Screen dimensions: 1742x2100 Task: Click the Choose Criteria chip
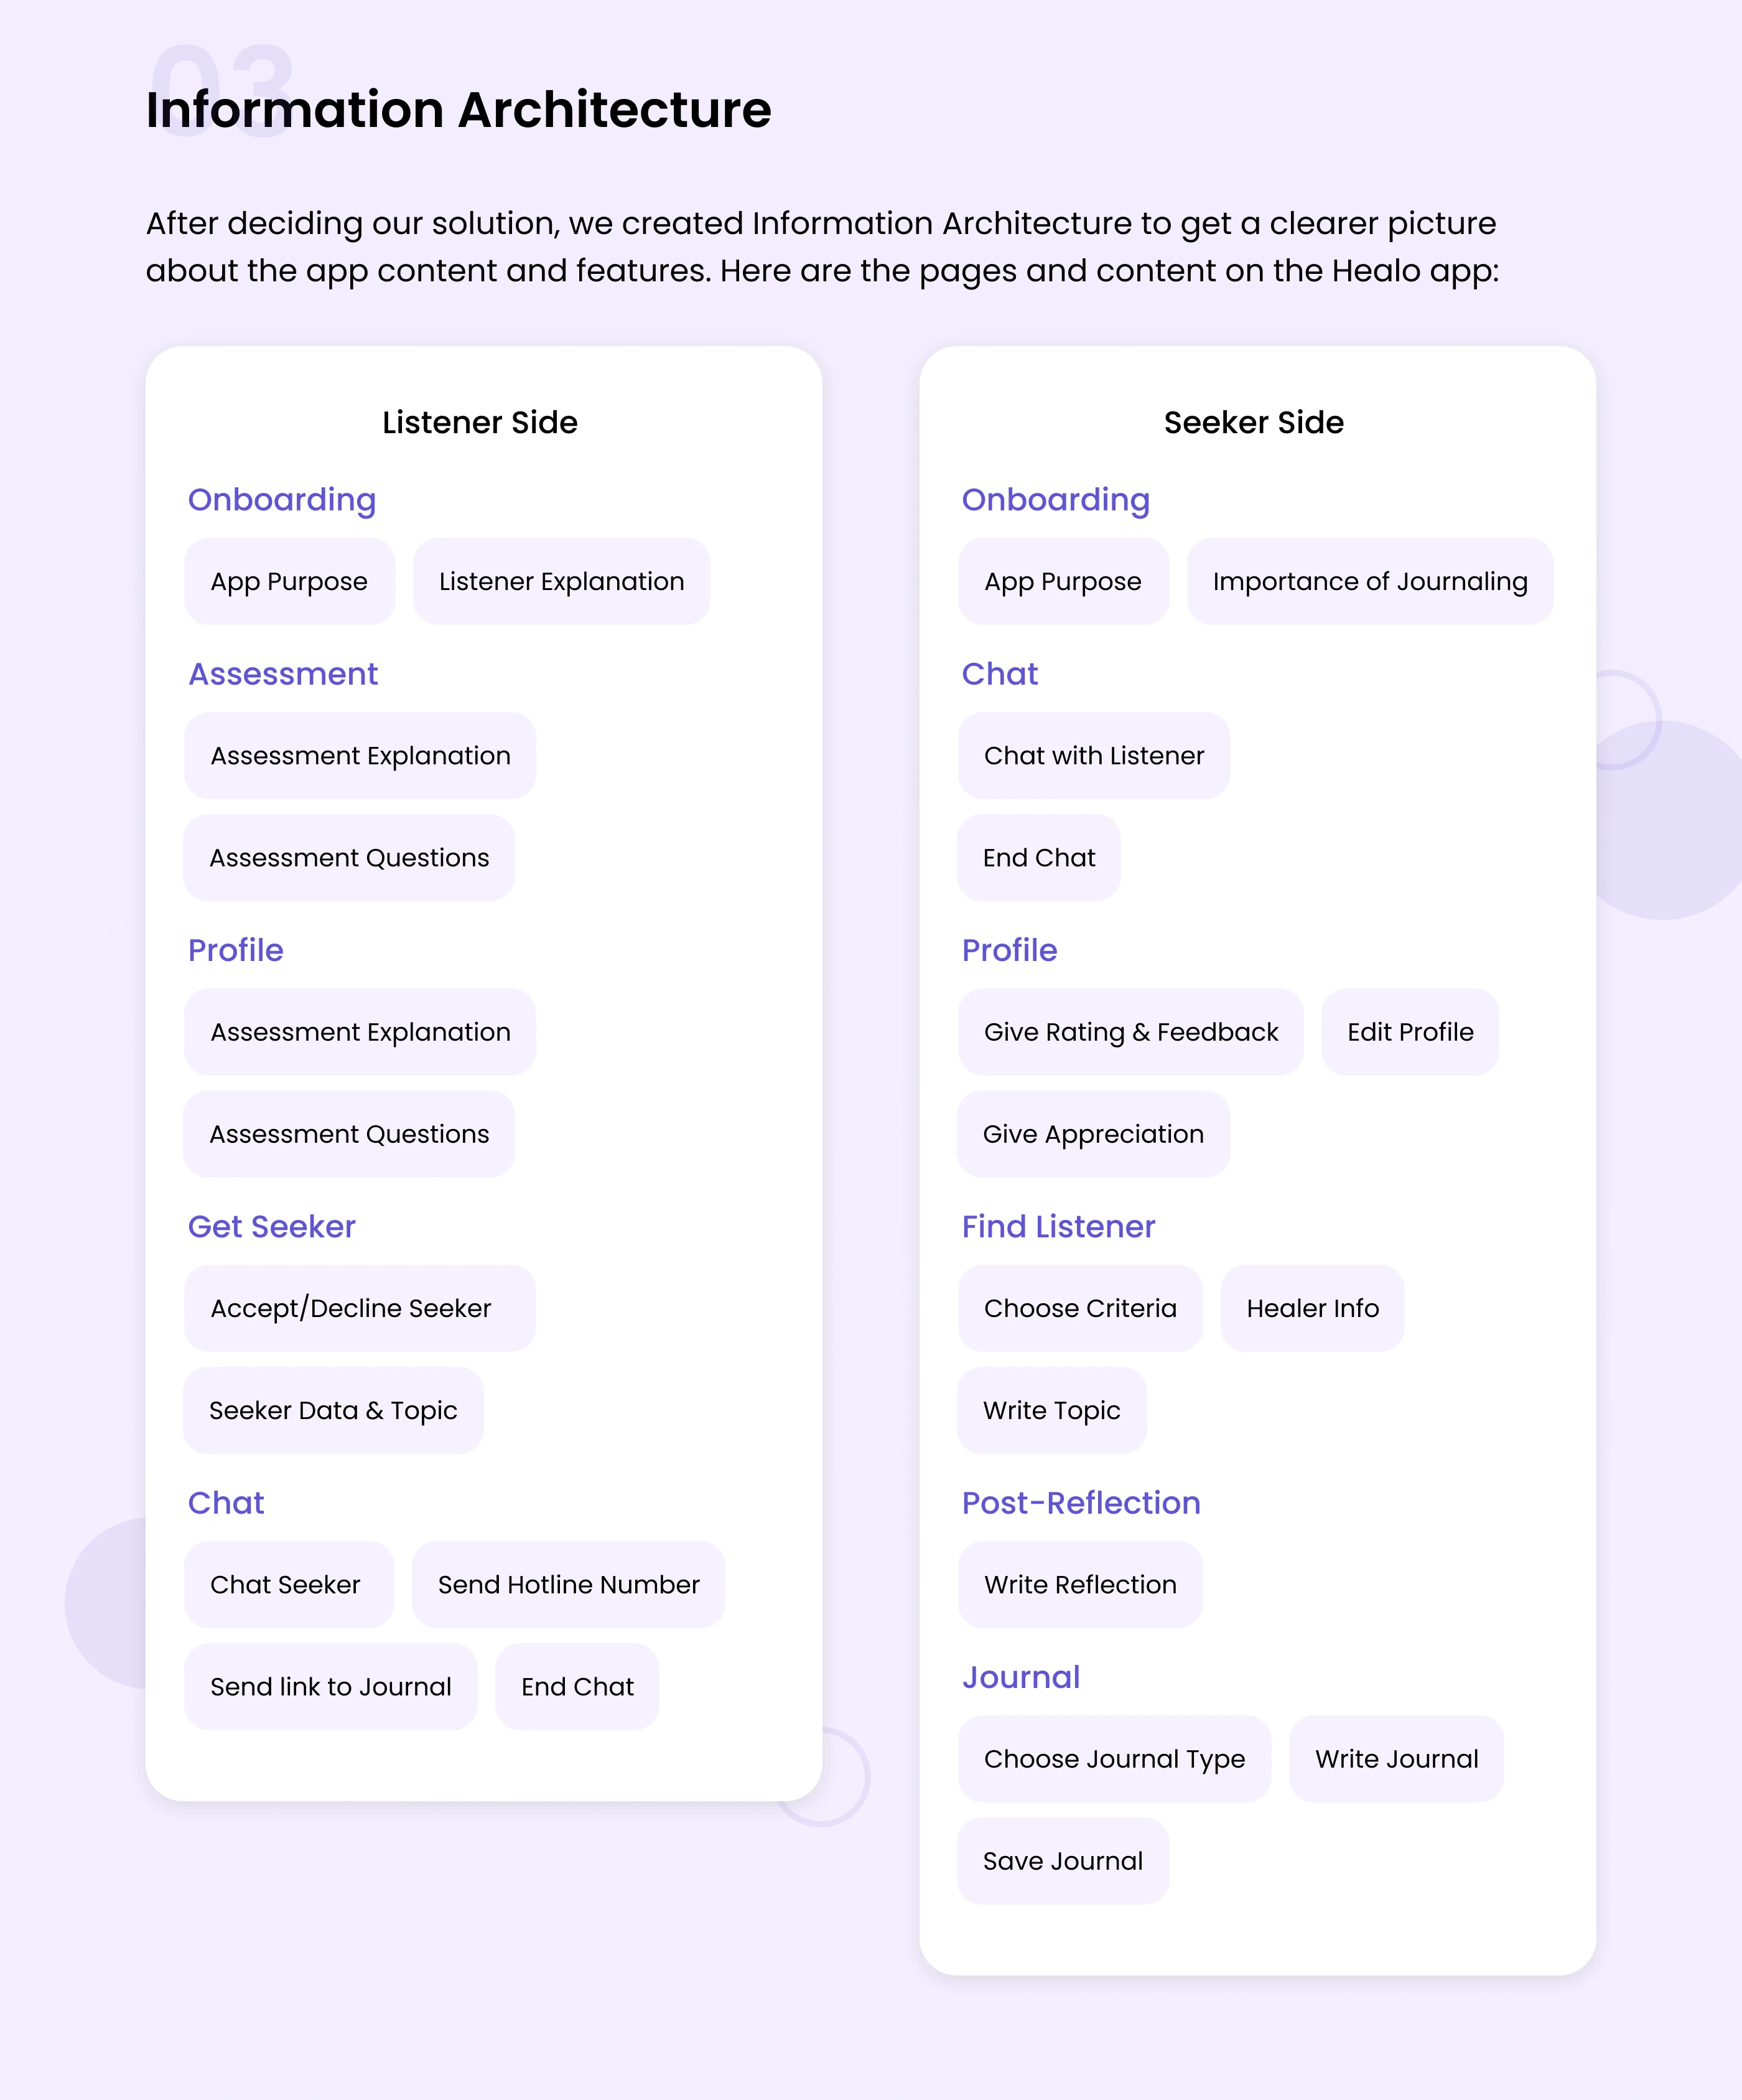click(1079, 1308)
